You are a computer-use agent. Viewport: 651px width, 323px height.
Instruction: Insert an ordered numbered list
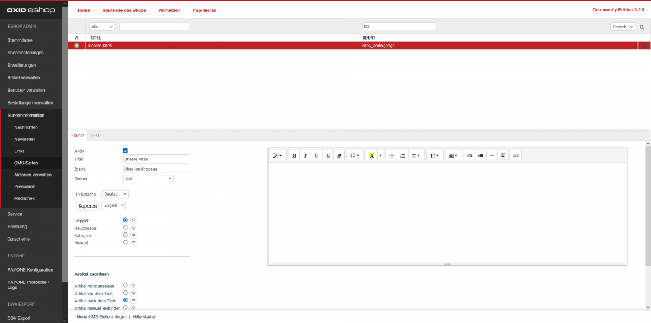pyautogui.click(x=403, y=156)
